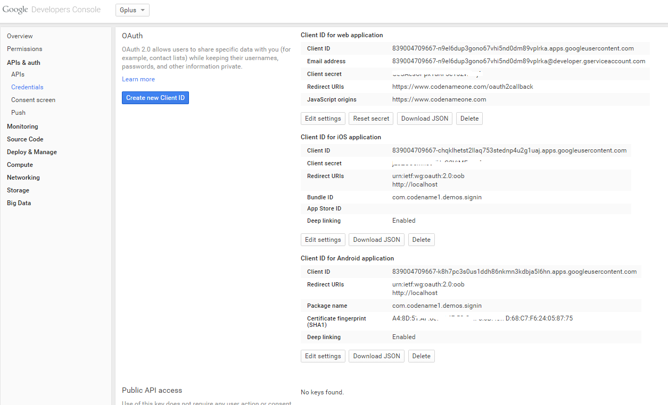The image size is (668, 405).
Task: Expand the Source Code section
Action: (x=25, y=139)
